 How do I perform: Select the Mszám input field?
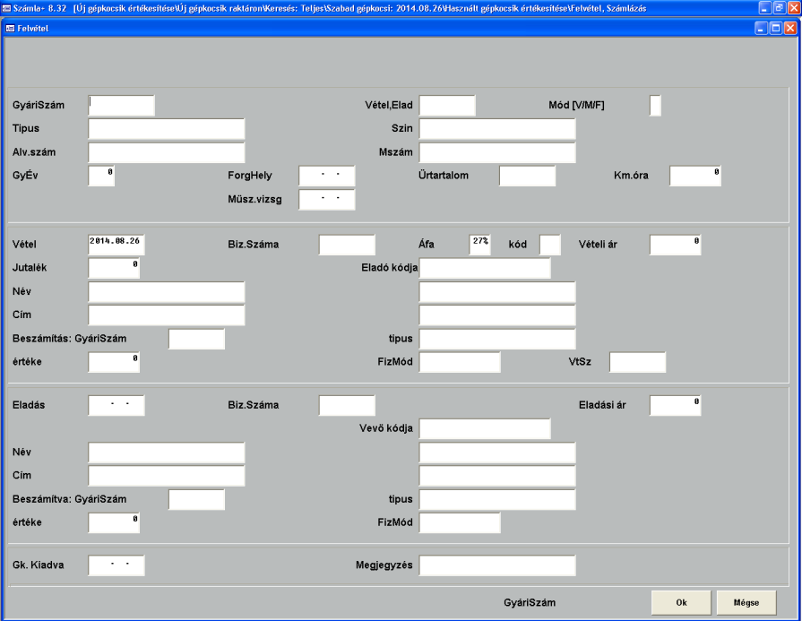click(x=497, y=152)
